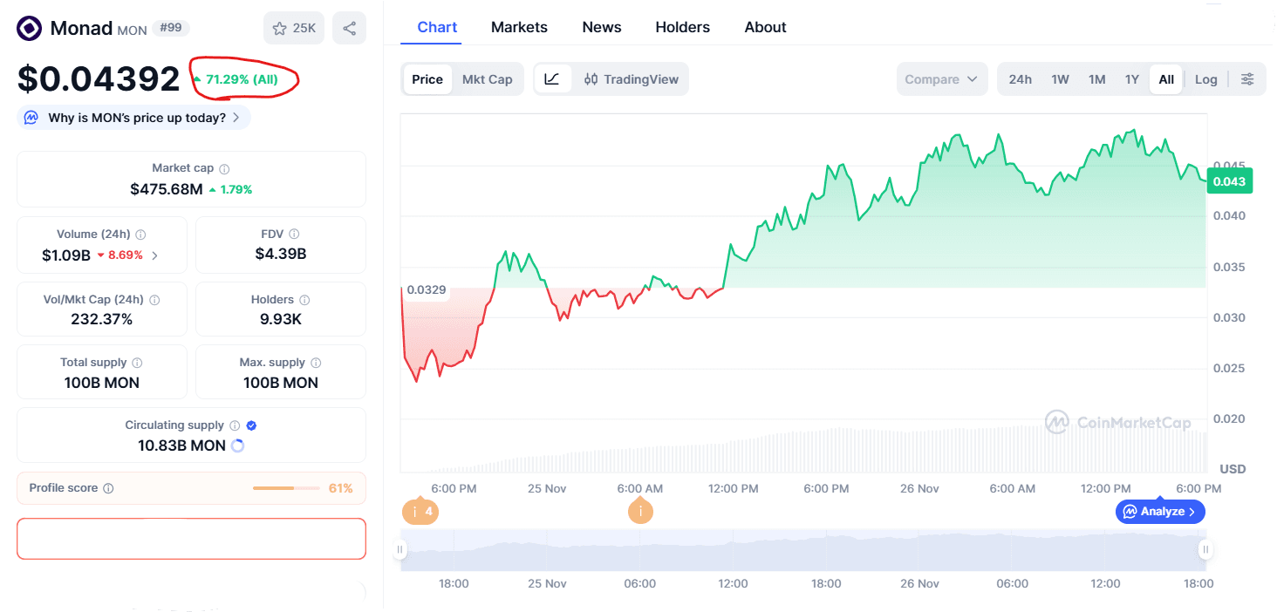Toggle Log scale on chart
Screen dimensions: 1277x612
[x=1205, y=79]
